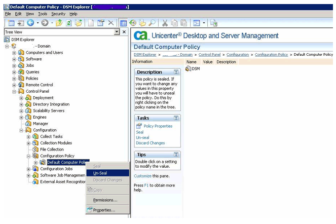Click the Paste clipboard toolbar icon
This screenshot has height=224, width=336.
pos(183,23)
